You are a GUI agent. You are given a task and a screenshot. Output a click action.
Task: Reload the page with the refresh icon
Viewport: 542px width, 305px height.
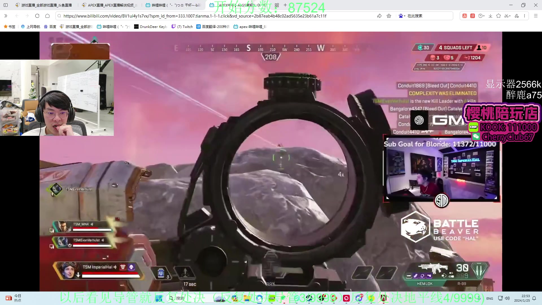37,16
